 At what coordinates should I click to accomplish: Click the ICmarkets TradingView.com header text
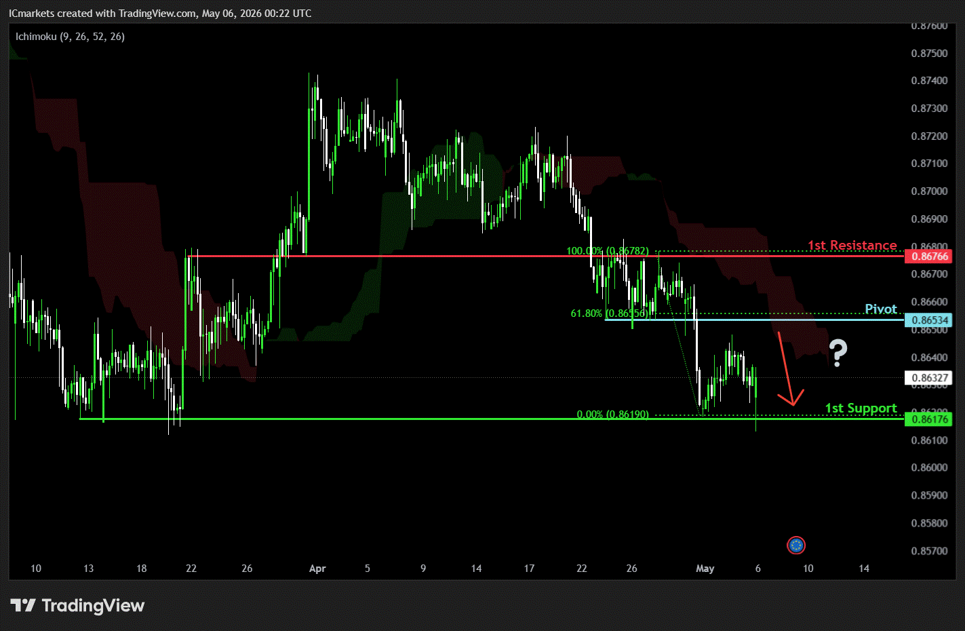pos(160,14)
